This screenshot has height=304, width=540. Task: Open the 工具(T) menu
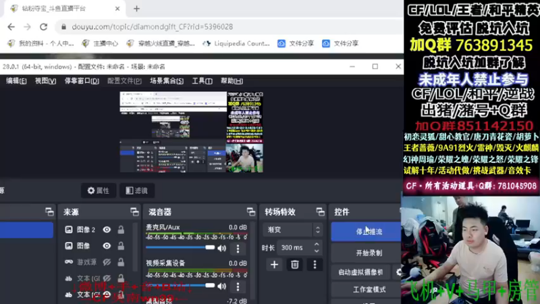pyautogui.click(x=202, y=81)
